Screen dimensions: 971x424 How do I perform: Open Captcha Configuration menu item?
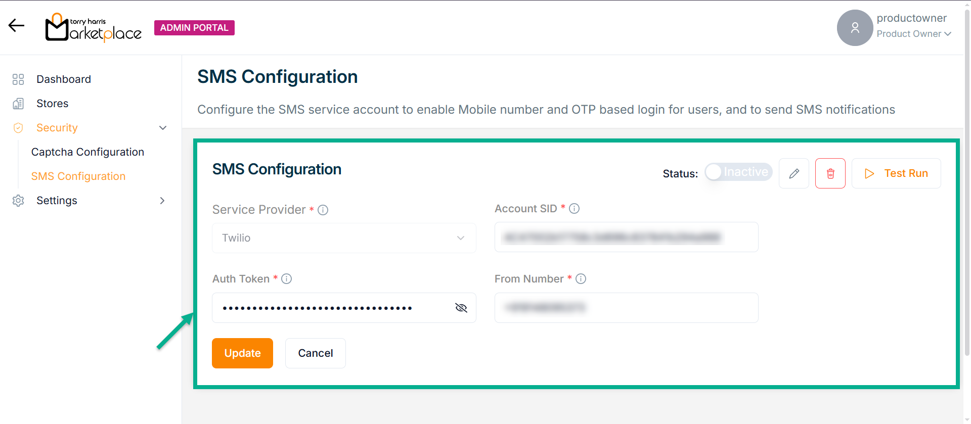coord(87,152)
